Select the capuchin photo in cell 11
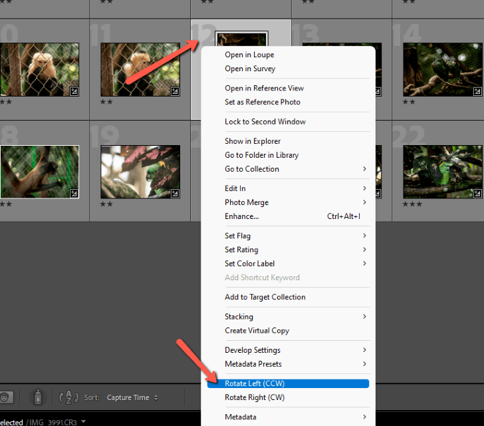 pos(140,69)
